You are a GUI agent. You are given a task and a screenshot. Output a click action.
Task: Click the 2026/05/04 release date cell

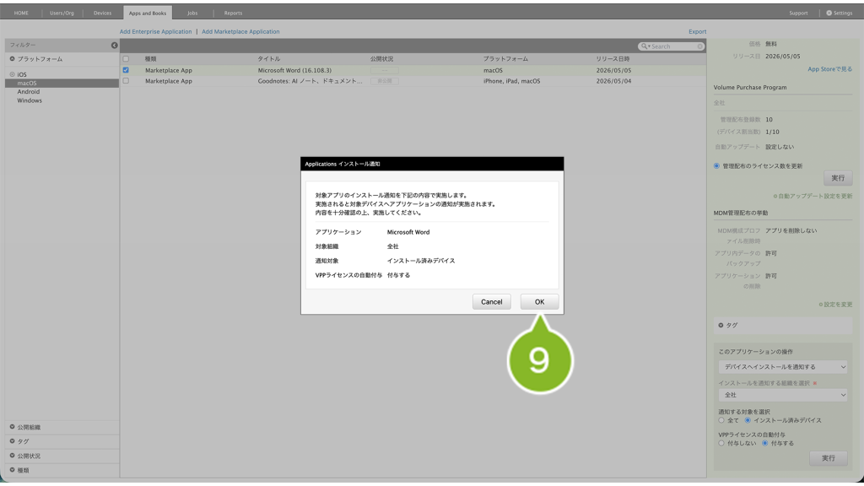pos(614,81)
